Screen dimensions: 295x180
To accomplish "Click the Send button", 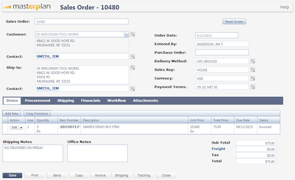I will pos(57,176).
